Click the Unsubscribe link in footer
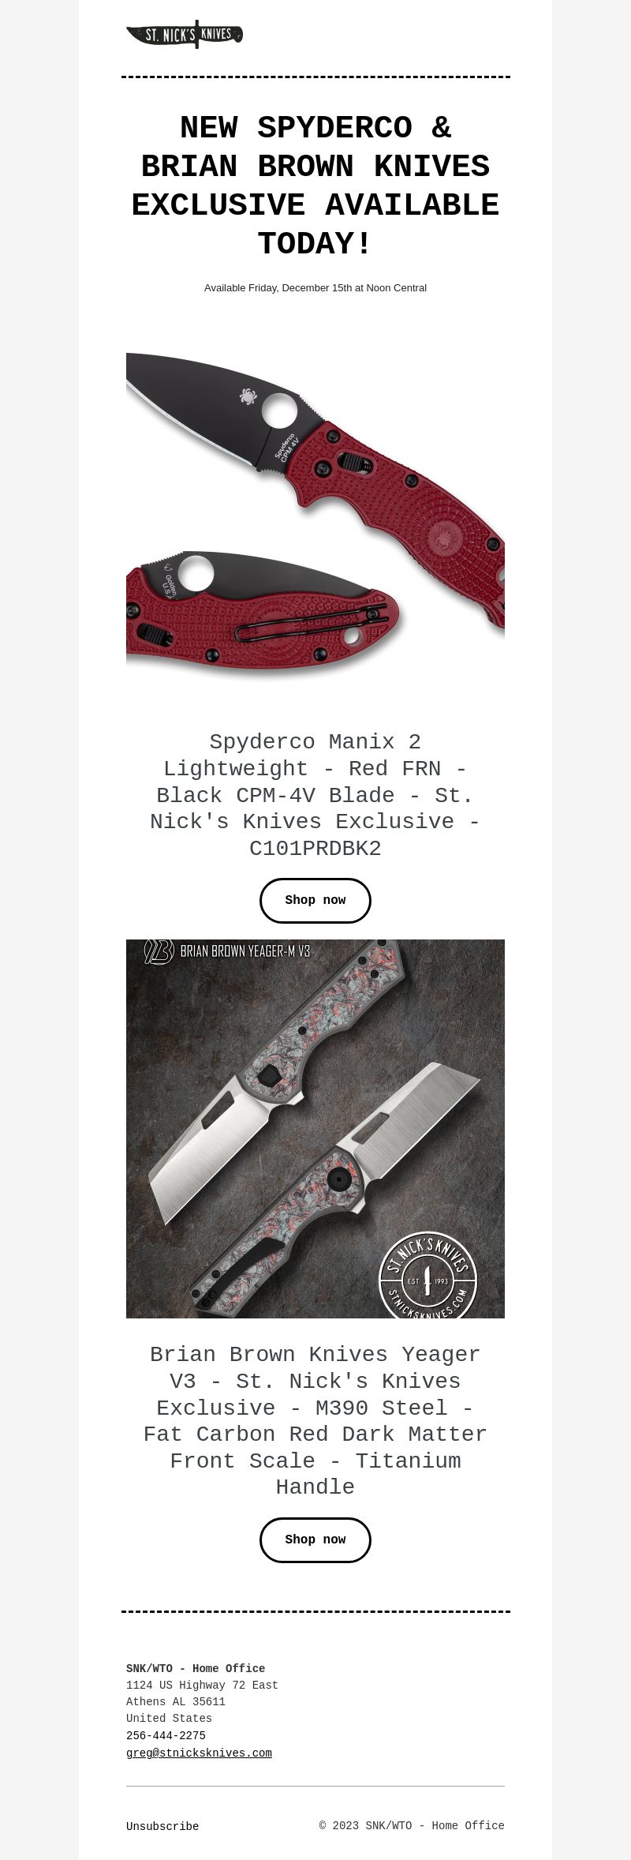 pyautogui.click(x=162, y=1826)
